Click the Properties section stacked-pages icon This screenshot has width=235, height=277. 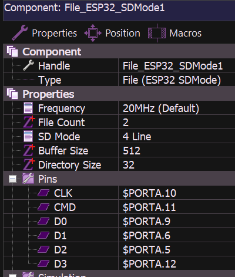[x=12, y=94]
